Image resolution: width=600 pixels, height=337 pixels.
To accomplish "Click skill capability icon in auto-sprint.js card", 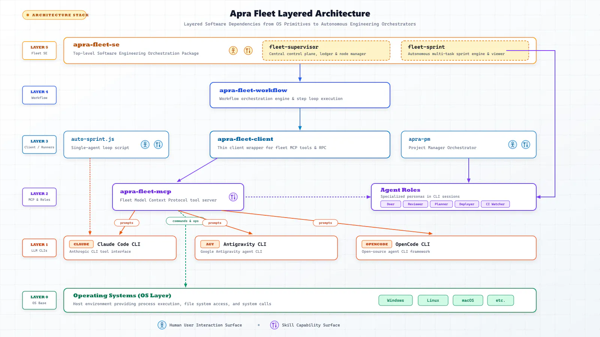I will pos(158,145).
